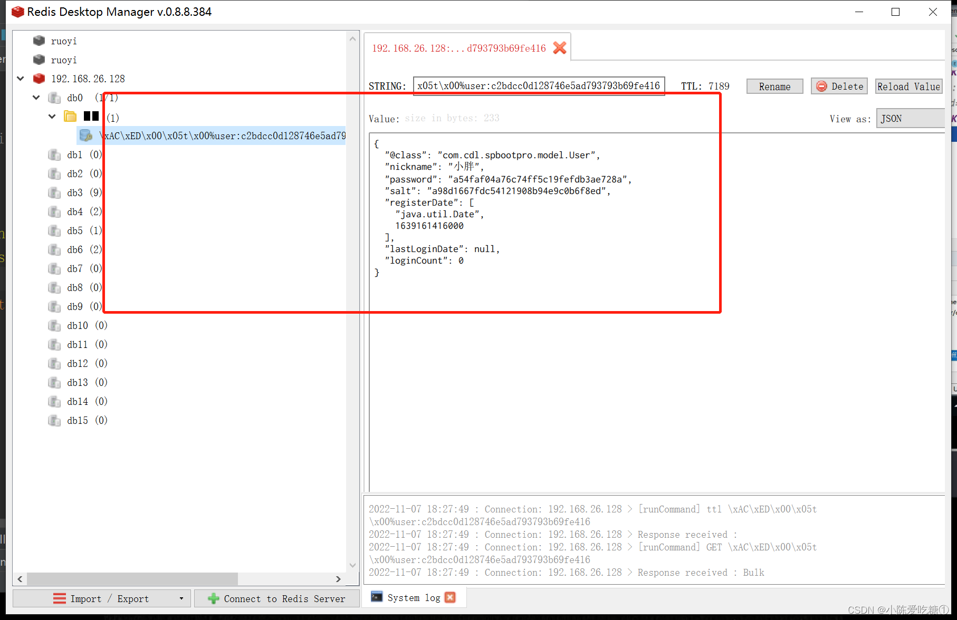Click the db12 database icon
The width and height of the screenshot is (957, 620).
[54, 363]
